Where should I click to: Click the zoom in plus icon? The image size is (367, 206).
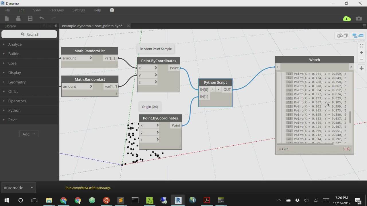point(361,53)
